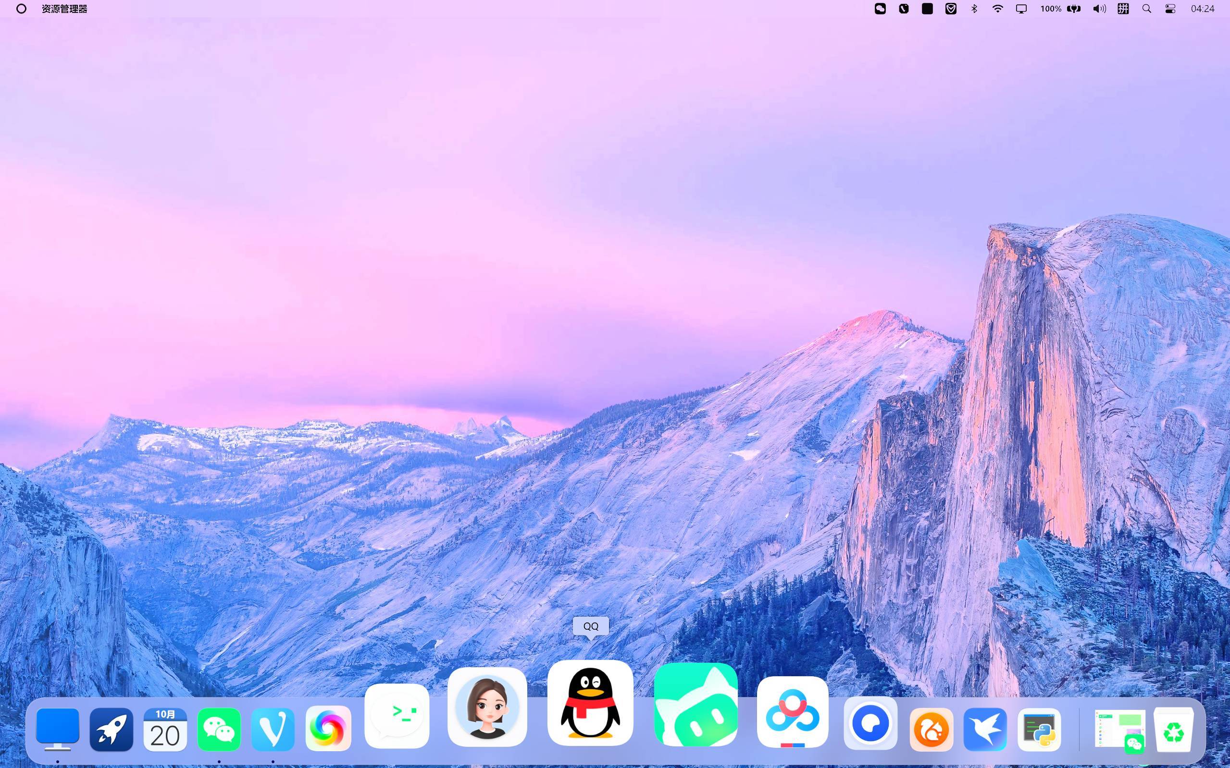
Task: Open the Vim app with V logo
Action: (273, 730)
